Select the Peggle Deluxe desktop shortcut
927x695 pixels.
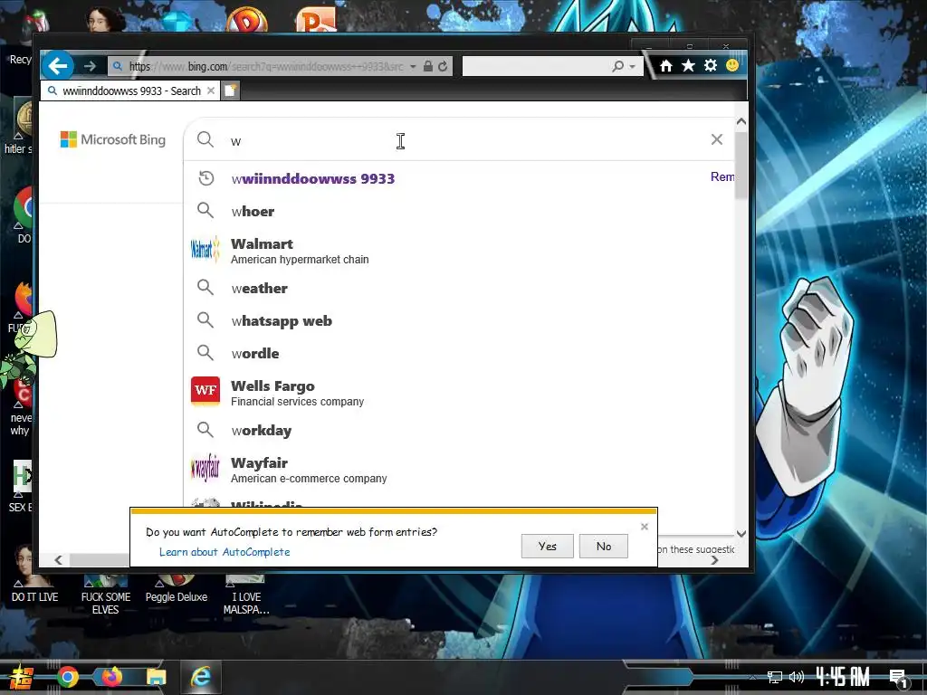(177, 590)
